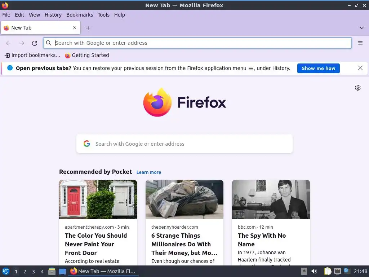The width and height of the screenshot is (369, 277).
Task: Click magnifier icon in address bar
Action: point(49,43)
